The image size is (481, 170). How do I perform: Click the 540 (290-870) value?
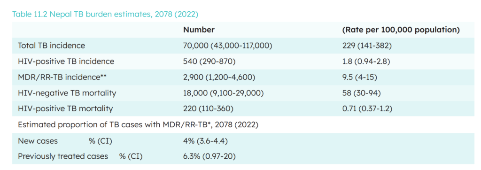click(x=209, y=62)
